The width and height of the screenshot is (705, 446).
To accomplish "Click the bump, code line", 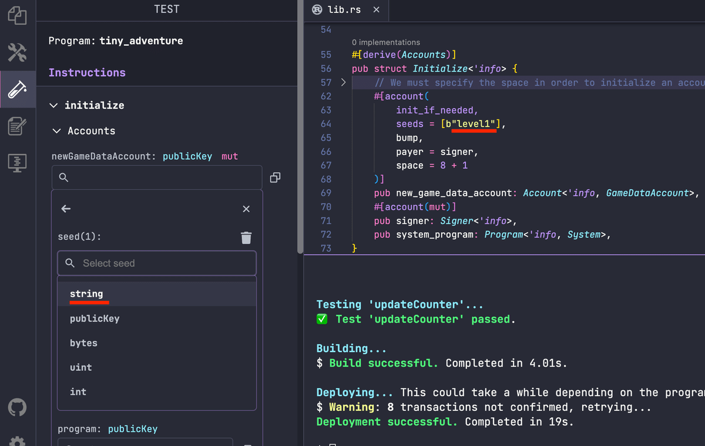I will [x=409, y=138].
